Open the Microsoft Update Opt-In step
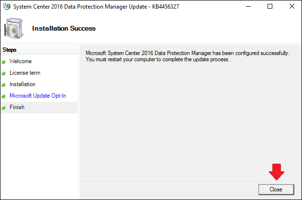 pyautogui.click(x=38, y=96)
